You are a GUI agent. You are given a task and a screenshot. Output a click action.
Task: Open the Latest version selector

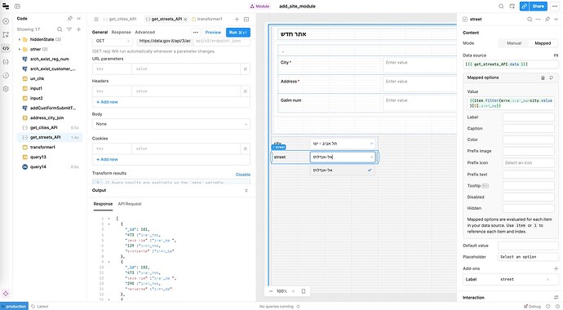point(40,307)
